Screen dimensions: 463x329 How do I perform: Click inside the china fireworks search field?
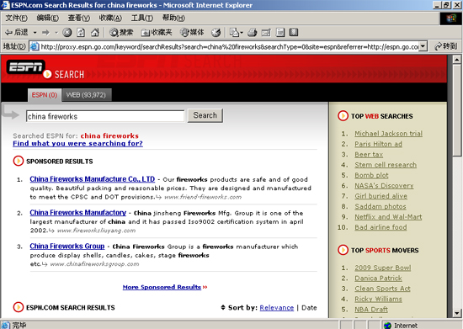point(105,116)
